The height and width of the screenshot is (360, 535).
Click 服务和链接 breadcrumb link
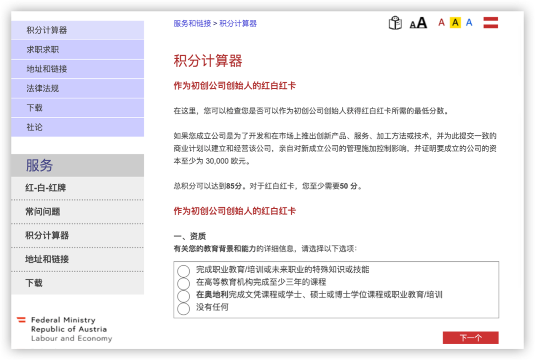[192, 23]
